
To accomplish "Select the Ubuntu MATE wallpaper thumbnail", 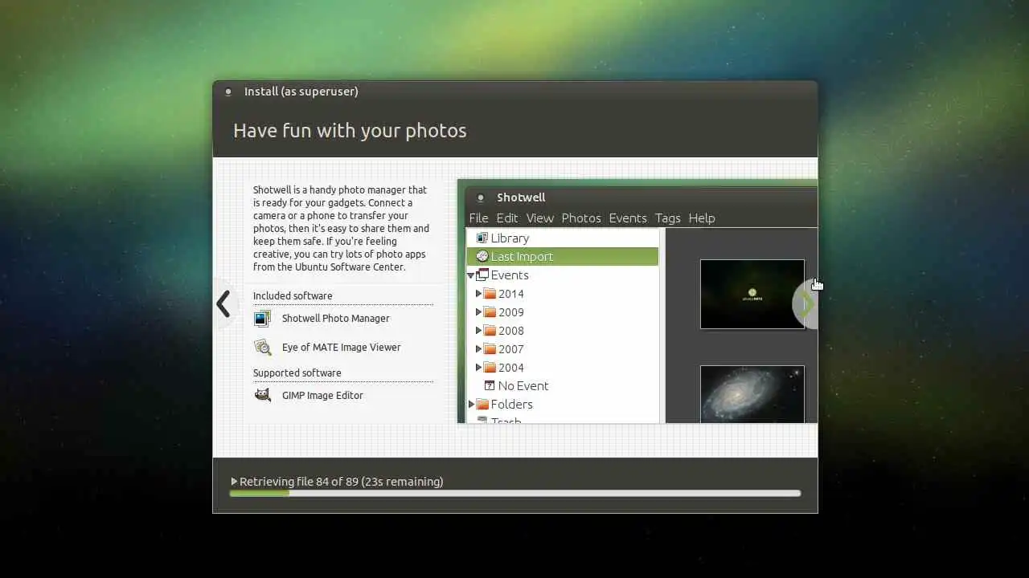I will [752, 294].
